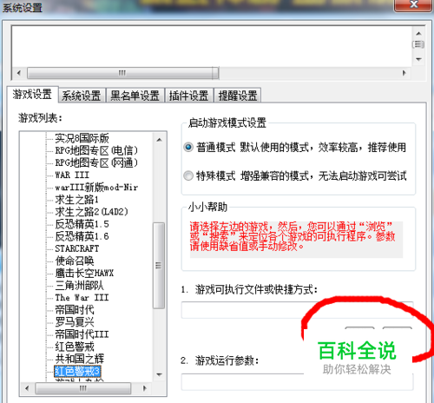The width and height of the screenshot is (434, 403).
Task: Select WAR III in the game list
Action: 72,175
